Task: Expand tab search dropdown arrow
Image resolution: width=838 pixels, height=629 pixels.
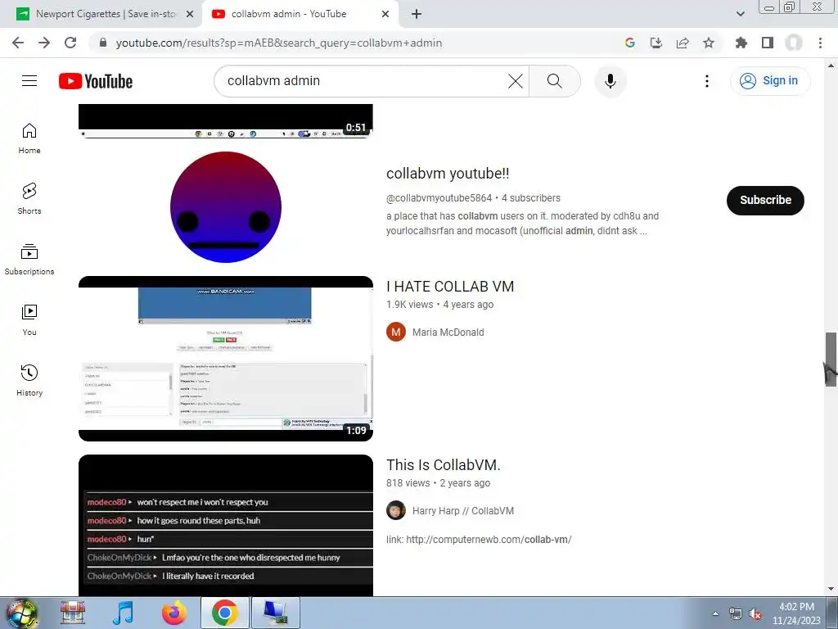Action: (x=740, y=14)
